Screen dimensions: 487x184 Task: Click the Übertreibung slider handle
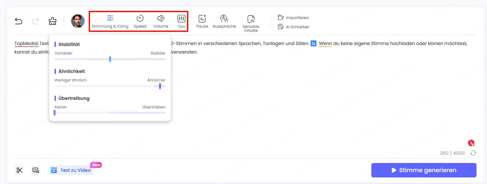(x=55, y=113)
